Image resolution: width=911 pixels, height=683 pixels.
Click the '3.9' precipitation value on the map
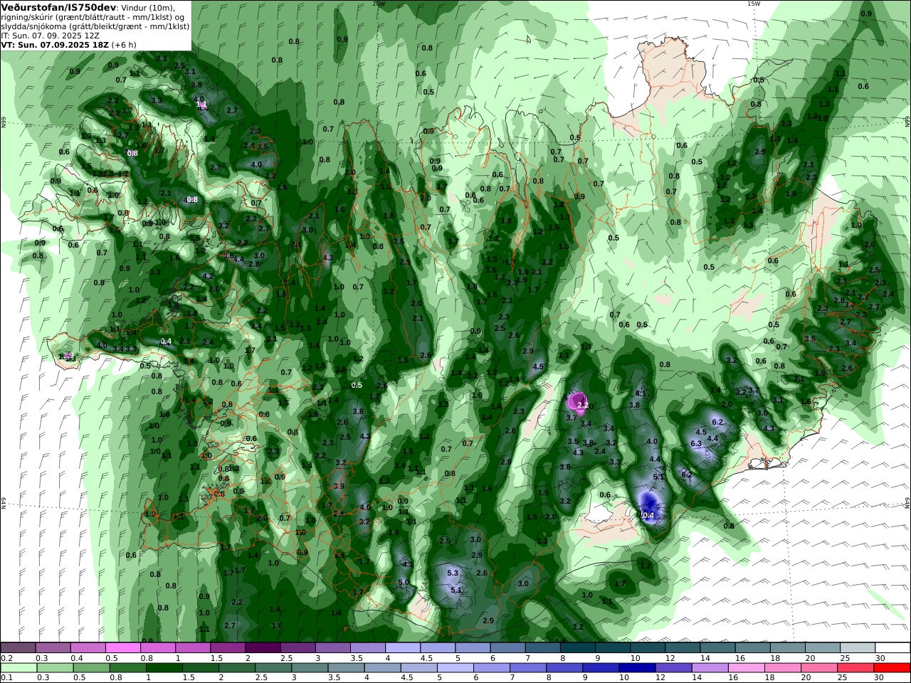point(339,486)
